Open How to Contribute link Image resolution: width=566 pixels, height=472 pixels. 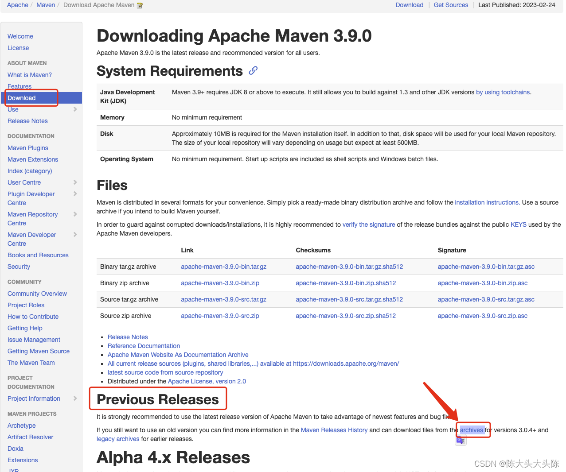point(33,317)
